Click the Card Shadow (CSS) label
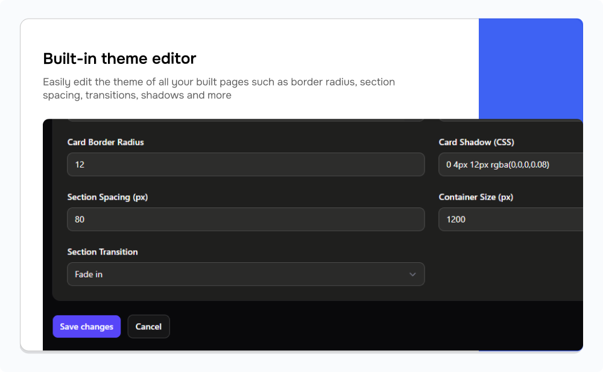This screenshot has width=603, height=372. pos(476,142)
